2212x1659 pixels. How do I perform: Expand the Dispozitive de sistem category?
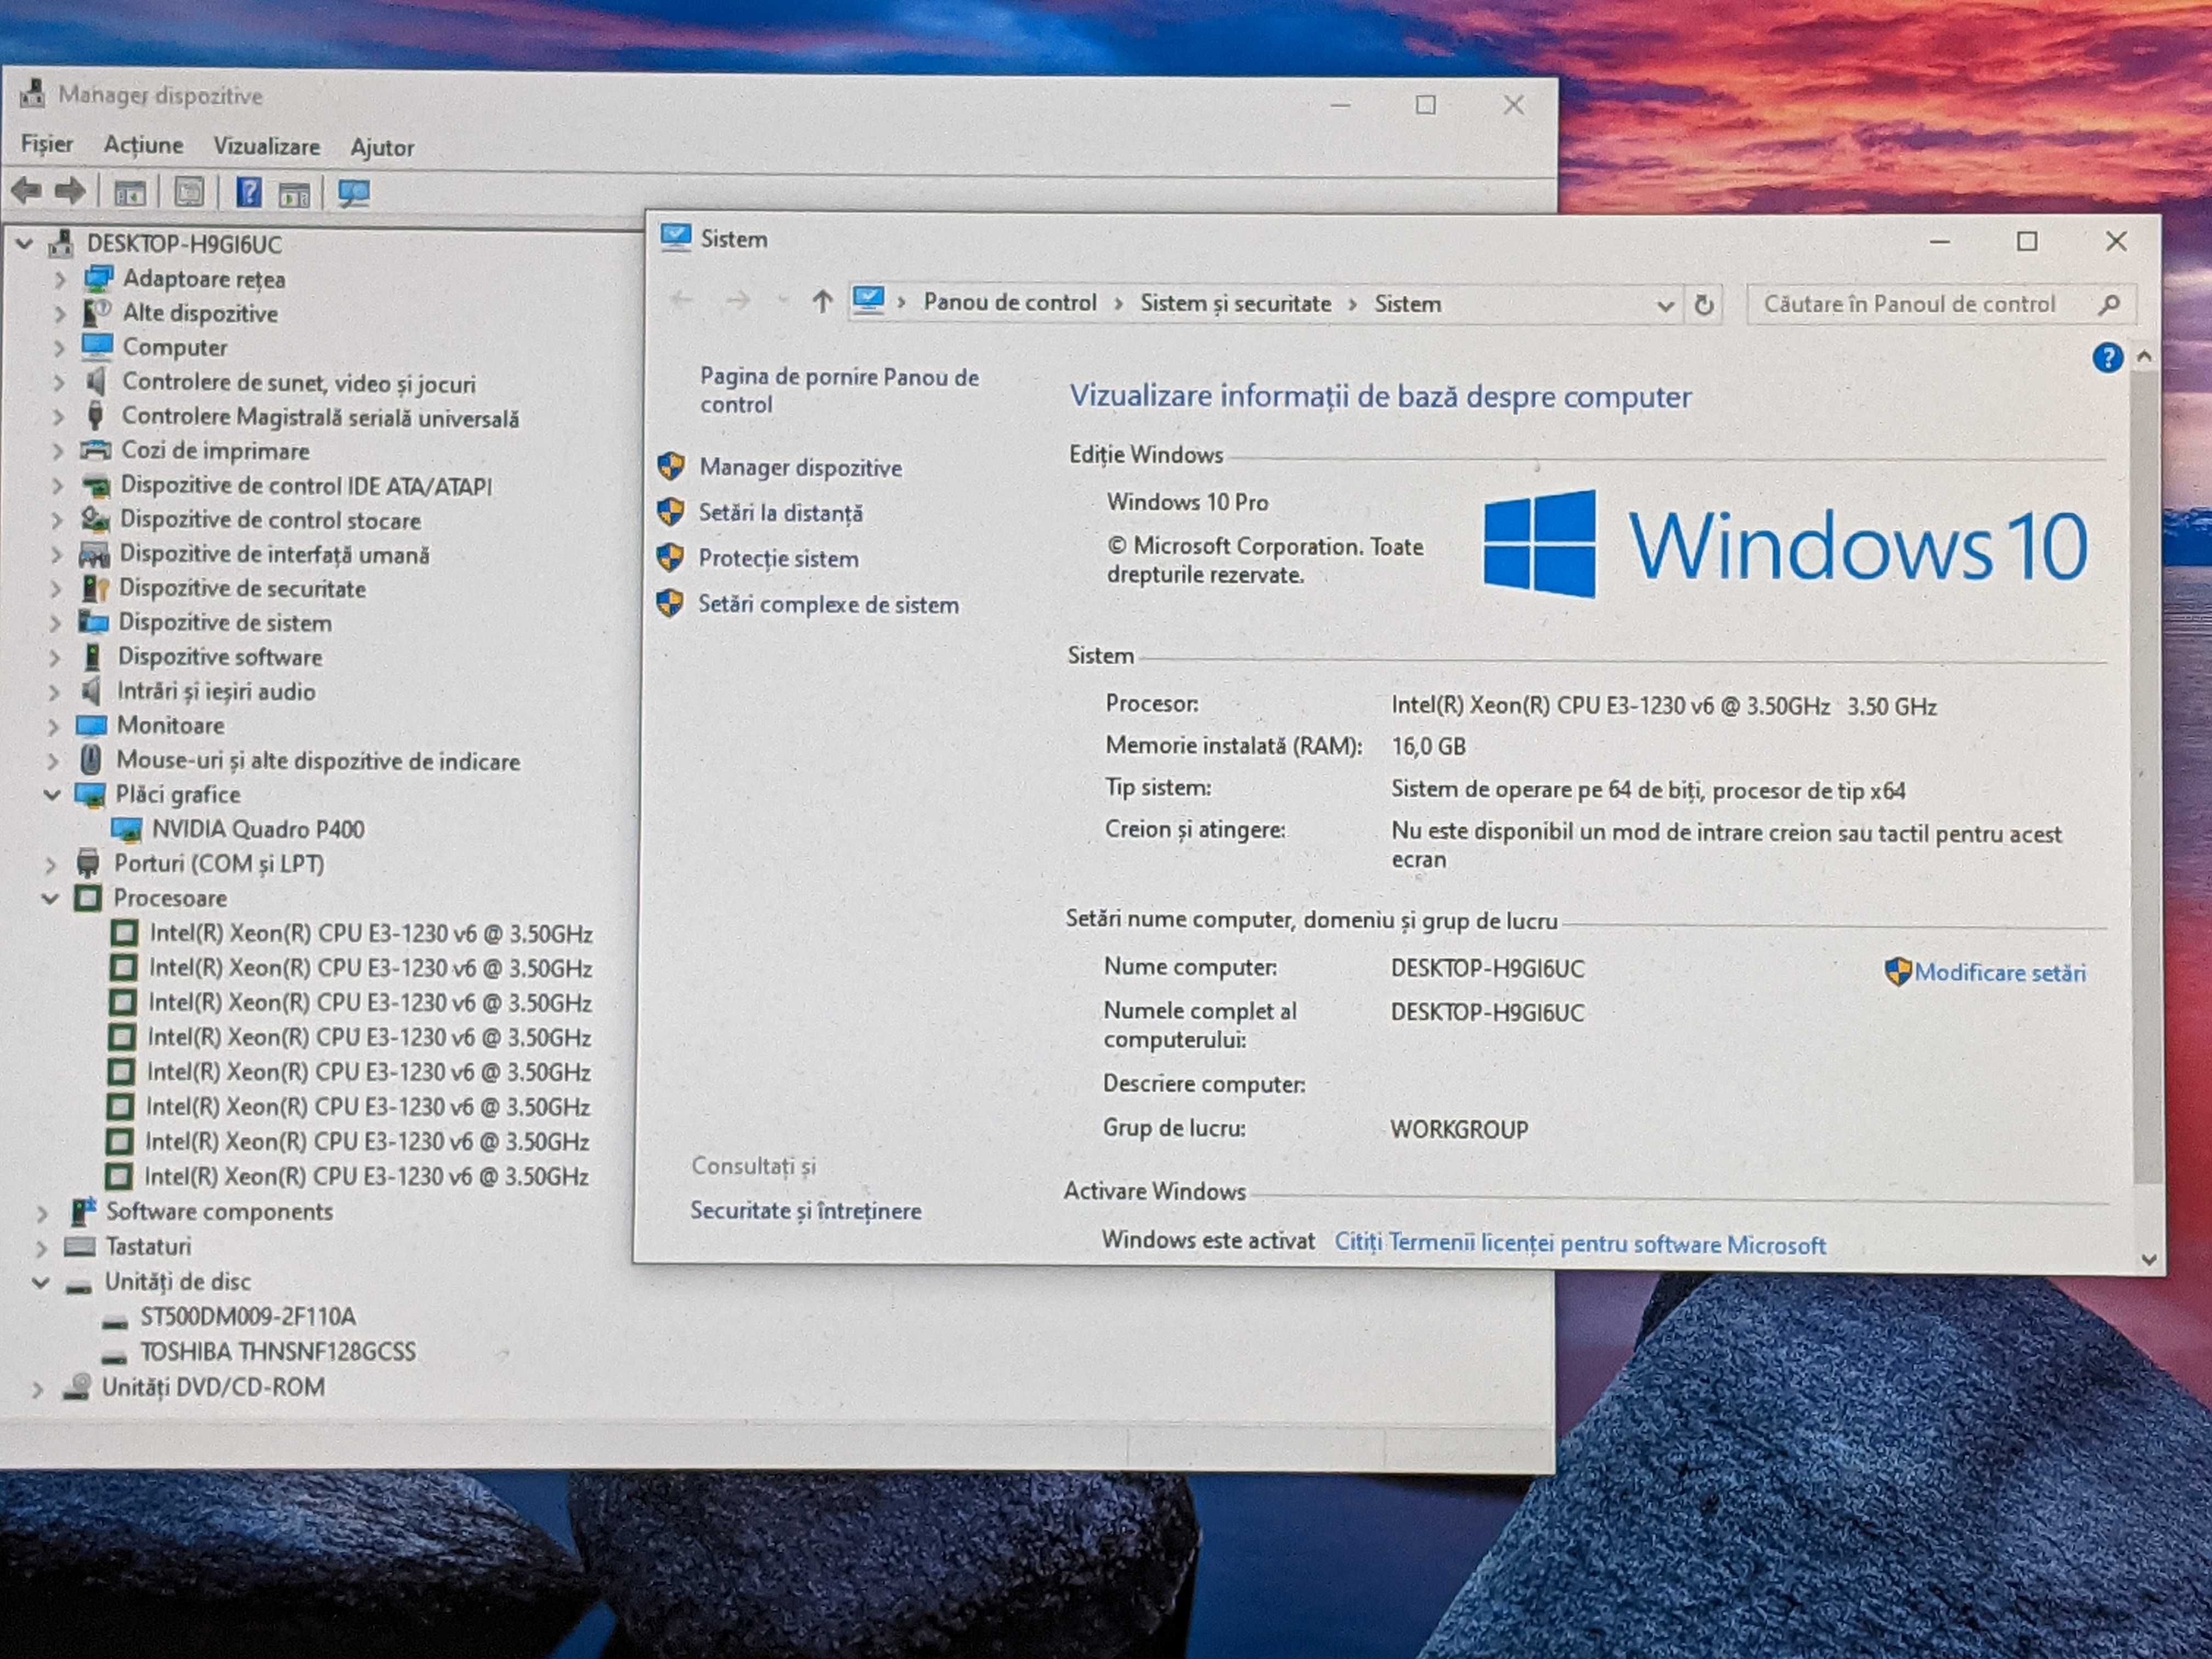pyautogui.click(x=55, y=623)
